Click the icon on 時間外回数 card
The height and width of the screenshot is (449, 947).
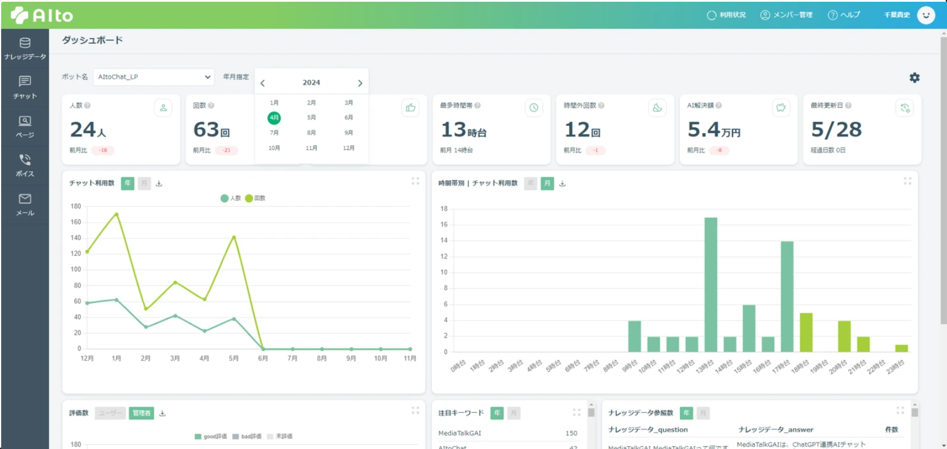coord(658,108)
